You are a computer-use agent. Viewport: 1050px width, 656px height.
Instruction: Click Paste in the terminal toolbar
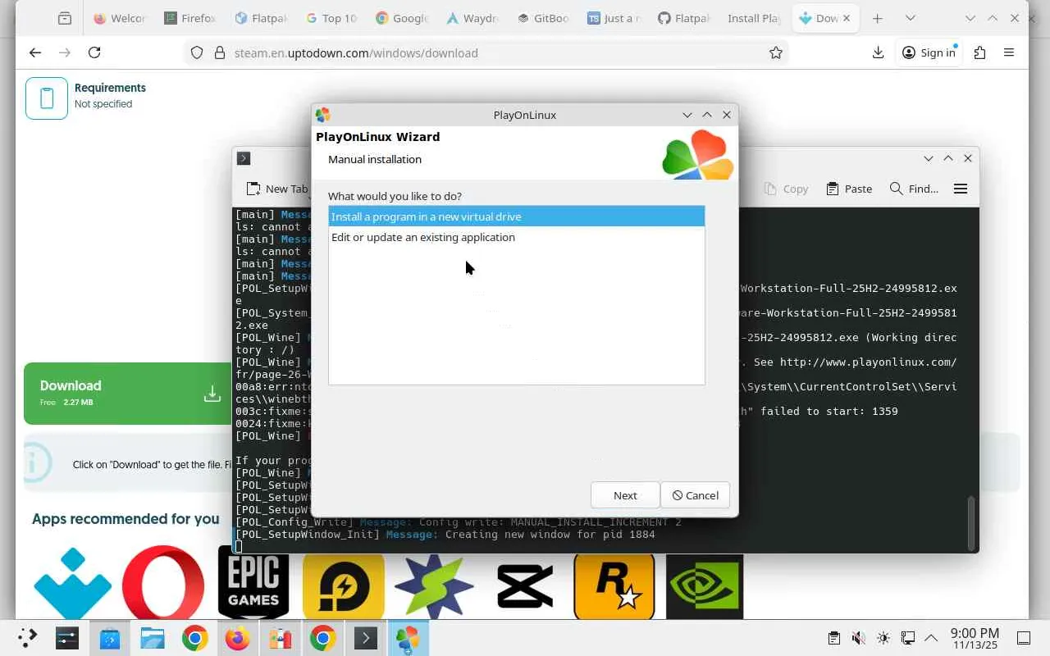[849, 189]
